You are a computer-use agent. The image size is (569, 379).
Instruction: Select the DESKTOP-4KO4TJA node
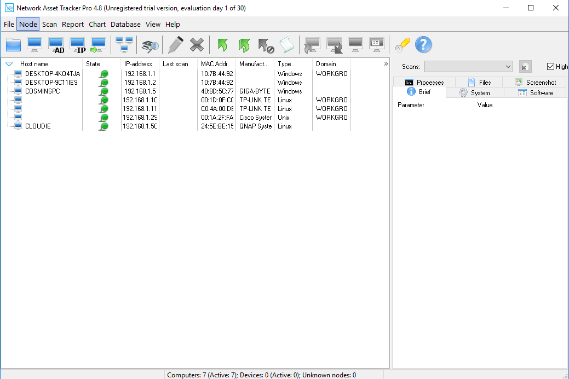pyautogui.click(x=53, y=73)
